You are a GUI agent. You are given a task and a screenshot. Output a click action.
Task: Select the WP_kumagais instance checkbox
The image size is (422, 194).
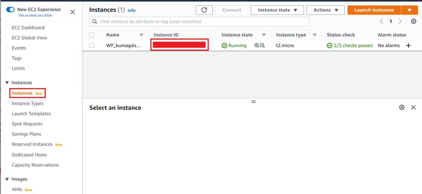pyautogui.click(x=91, y=45)
